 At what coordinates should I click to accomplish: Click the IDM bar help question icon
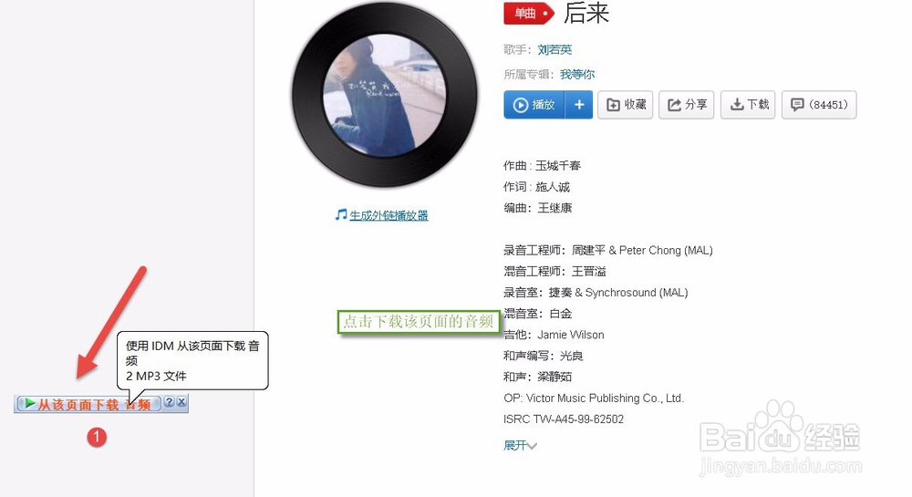click(169, 401)
